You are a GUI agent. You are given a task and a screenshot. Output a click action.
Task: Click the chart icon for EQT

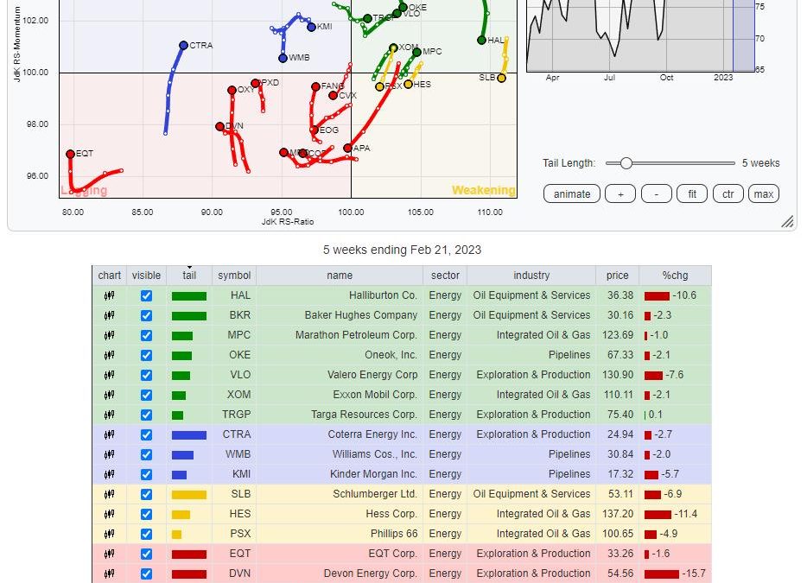pos(109,554)
